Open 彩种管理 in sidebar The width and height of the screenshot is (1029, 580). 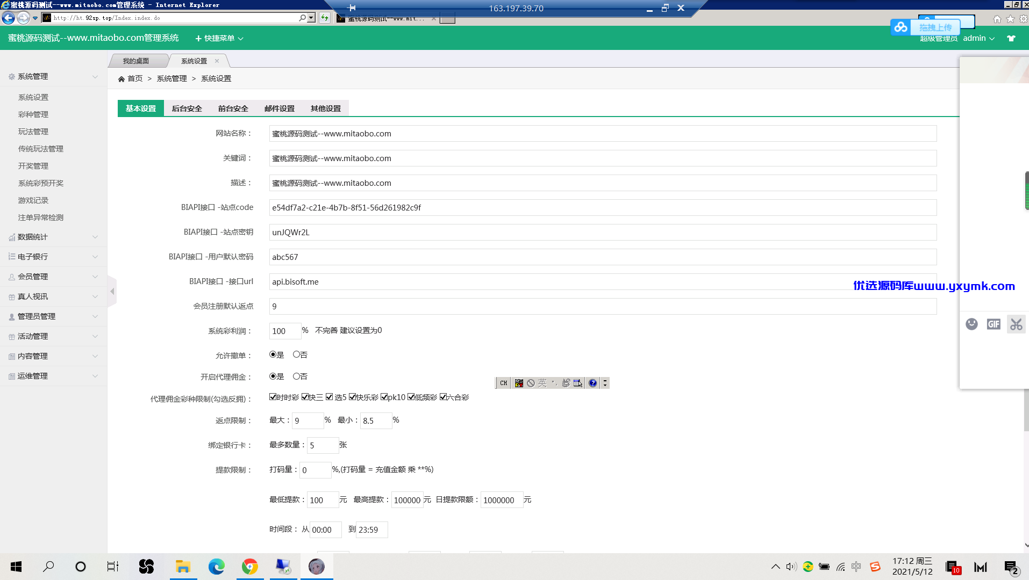pyautogui.click(x=33, y=114)
